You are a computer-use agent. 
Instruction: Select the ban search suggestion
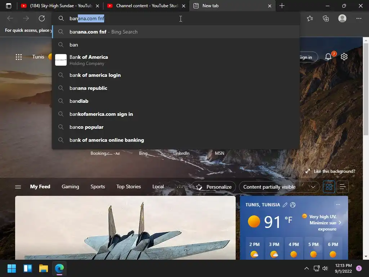click(x=176, y=45)
